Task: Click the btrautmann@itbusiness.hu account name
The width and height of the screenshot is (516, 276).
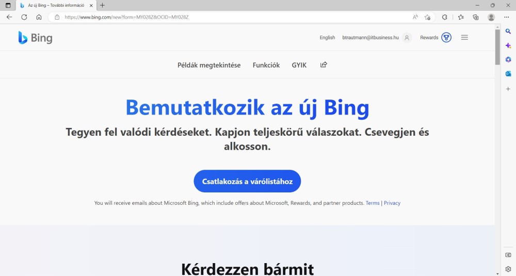Action: (370, 38)
